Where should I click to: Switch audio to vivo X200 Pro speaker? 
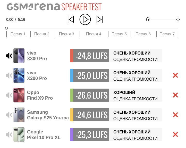click(x=9, y=75)
